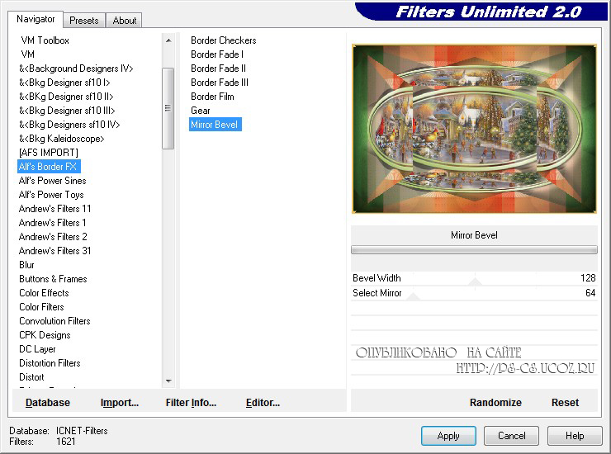611x454 pixels.
Task: Reset filter parameters
Action: click(x=565, y=403)
